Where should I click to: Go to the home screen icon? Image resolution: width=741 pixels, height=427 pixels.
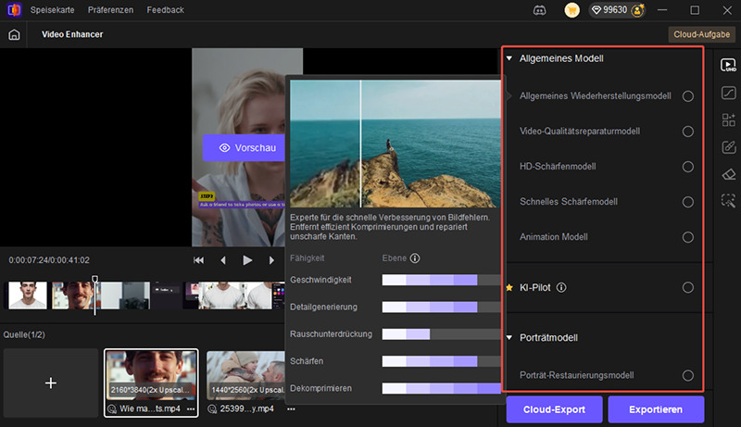point(14,34)
